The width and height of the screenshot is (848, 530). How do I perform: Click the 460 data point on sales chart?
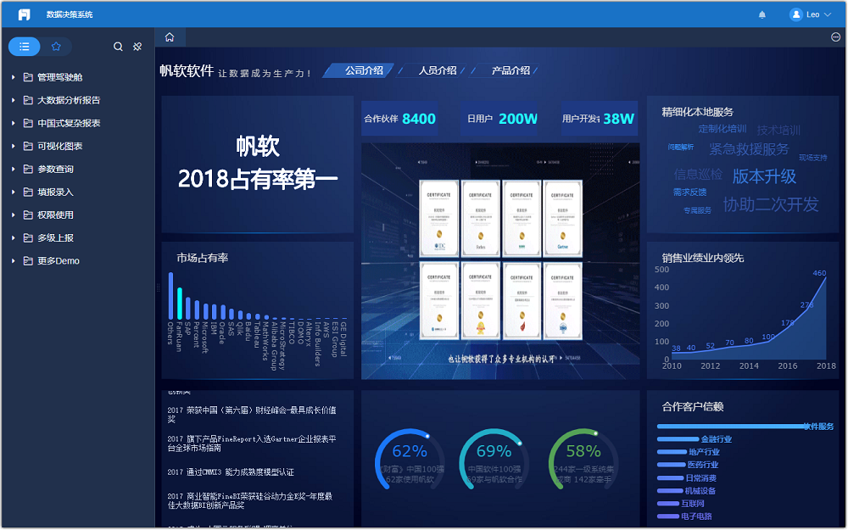pos(825,277)
